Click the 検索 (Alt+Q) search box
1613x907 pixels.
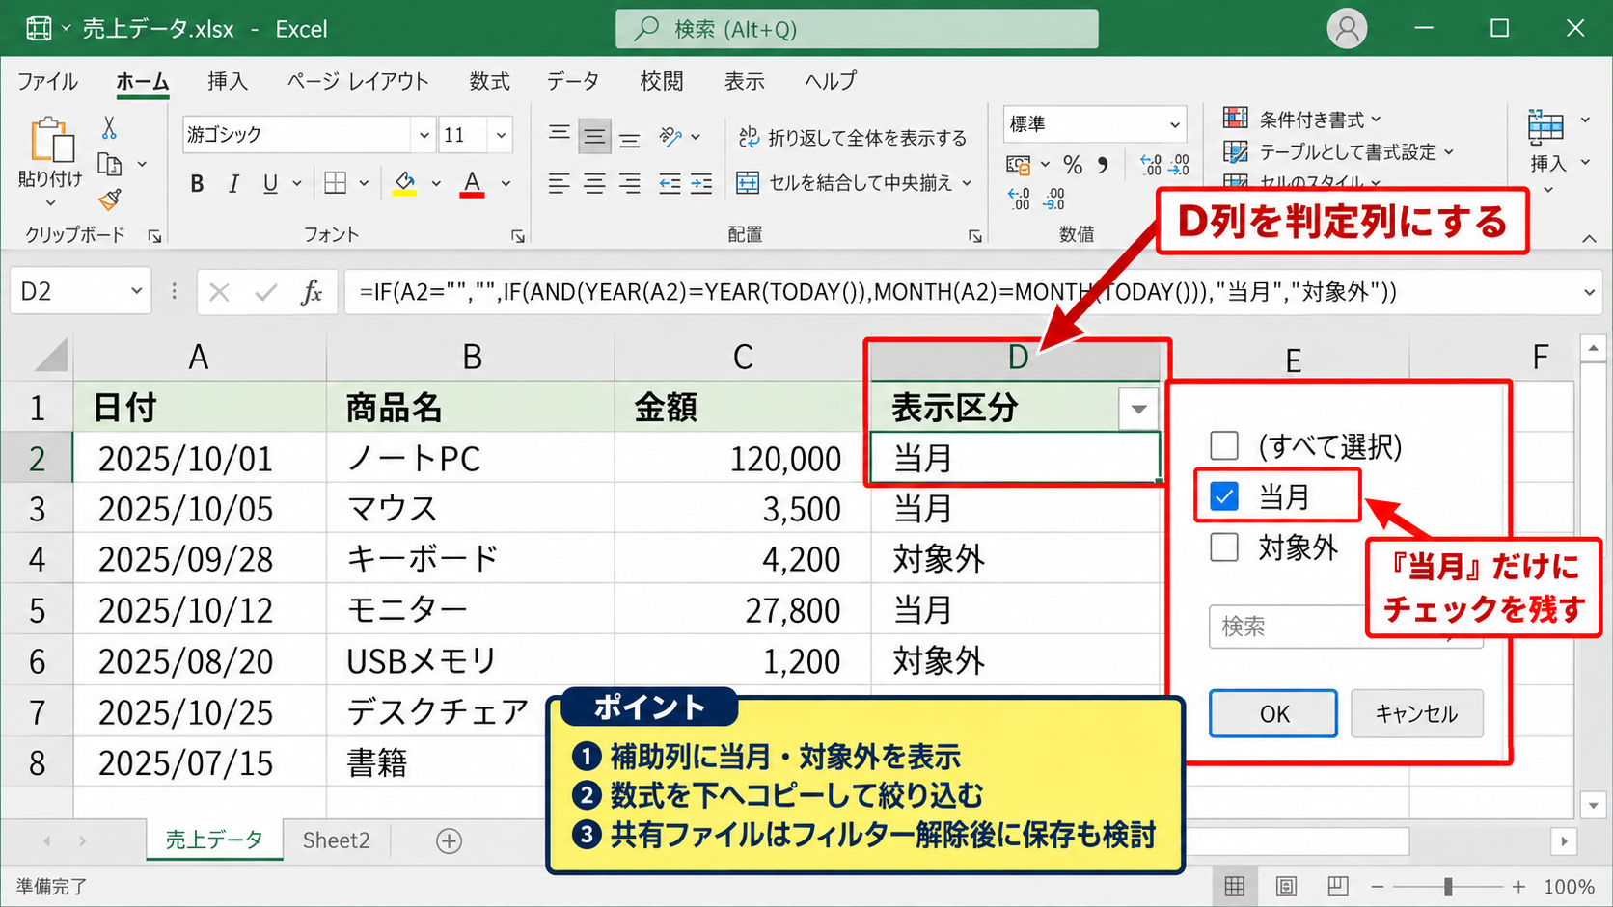[857, 29]
